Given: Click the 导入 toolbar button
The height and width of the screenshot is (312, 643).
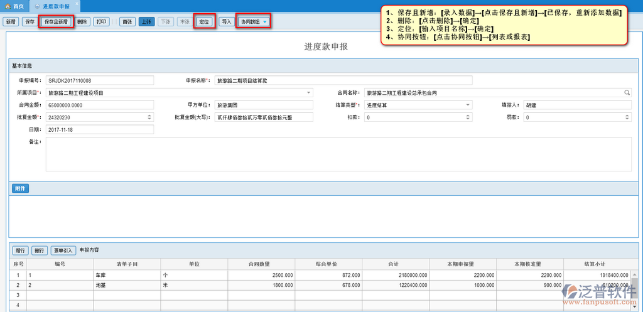Looking at the screenshot, I should 226,22.
